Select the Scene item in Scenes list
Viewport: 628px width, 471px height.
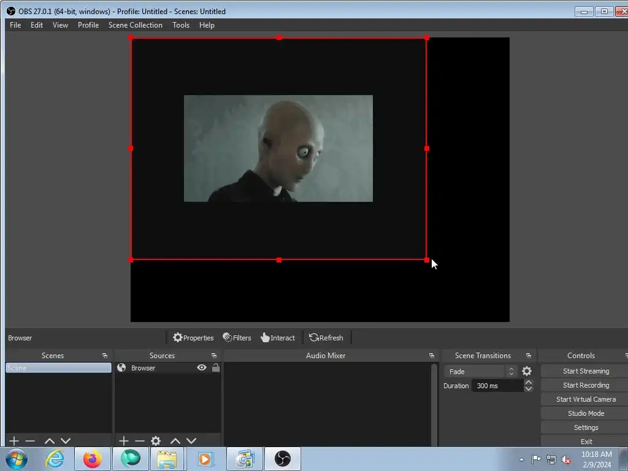click(58, 368)
